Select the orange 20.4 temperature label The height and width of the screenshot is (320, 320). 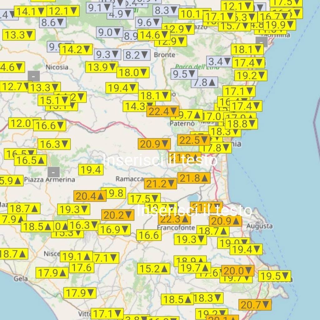(90, 196)
